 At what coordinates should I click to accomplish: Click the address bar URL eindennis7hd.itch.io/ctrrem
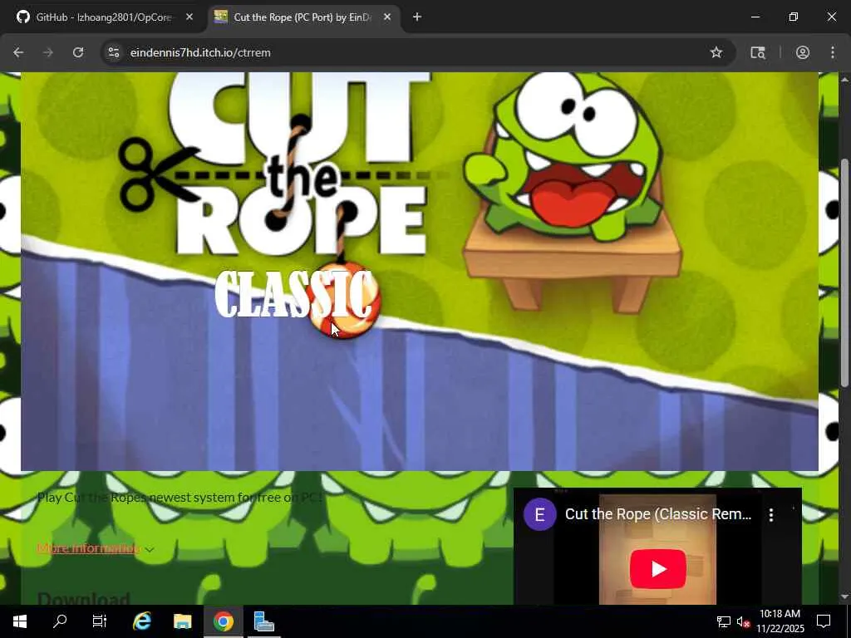pos(200,52)
